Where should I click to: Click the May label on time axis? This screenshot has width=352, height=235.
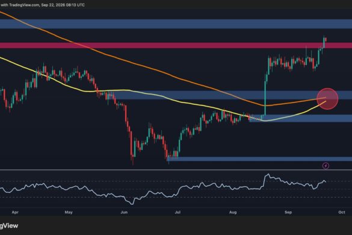tap(69, 212)
